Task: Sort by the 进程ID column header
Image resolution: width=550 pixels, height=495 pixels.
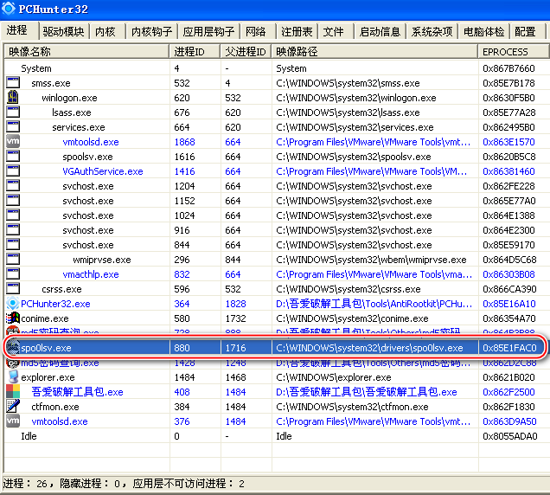Action: [195, 52]
